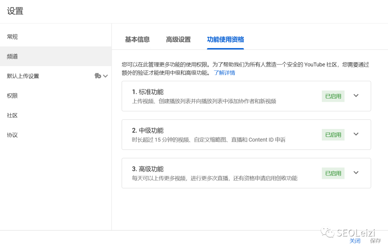Expand the 高级功能 section chevron

coord(356,172)
